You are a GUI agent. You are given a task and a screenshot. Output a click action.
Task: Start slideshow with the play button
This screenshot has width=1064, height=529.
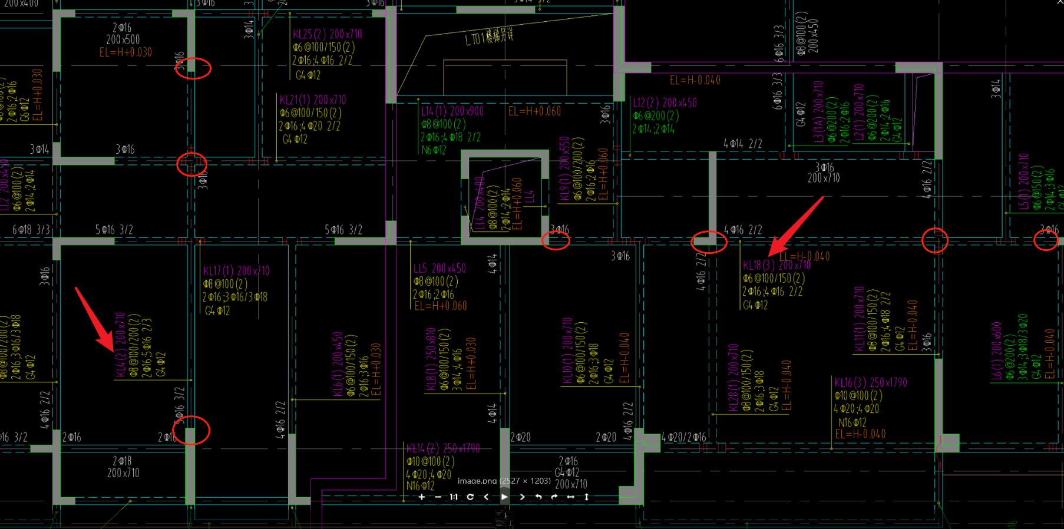point(504,497)
